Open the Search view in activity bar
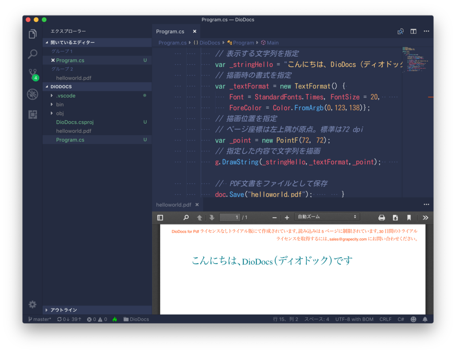This screenshot has height=353, width=456. click(33, 54)
